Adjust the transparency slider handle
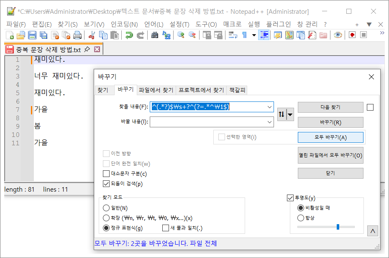Screen dimensions: 389x258 (338, 227)
